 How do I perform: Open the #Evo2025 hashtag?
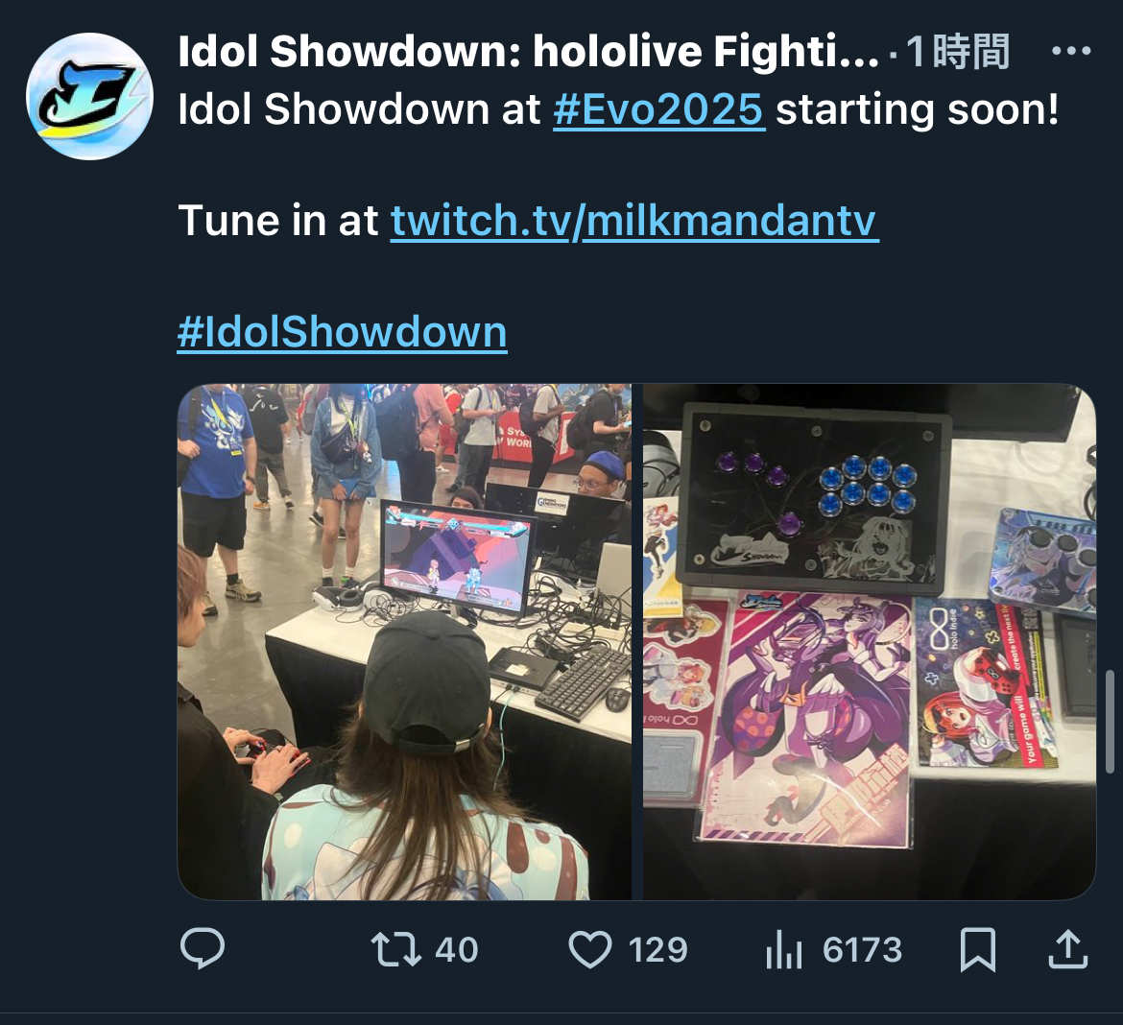pyautogui.click(x=658, y=109)
